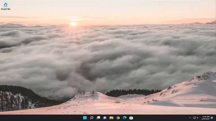This screenshot has width=216, height=121.
Task: Open Microsoft Store from the taskbar
Action: [131, 118]
